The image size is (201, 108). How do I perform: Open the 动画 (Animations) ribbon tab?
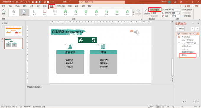coord(52,6)
